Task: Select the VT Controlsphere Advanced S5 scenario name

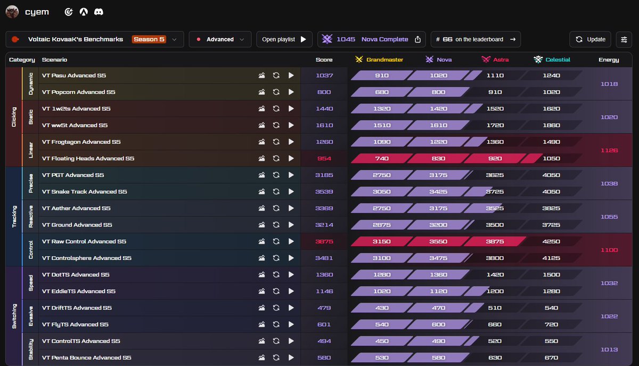Action: (x=86, y=258)
